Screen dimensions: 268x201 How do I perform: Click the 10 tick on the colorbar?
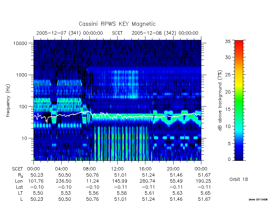tap(228, 126)
